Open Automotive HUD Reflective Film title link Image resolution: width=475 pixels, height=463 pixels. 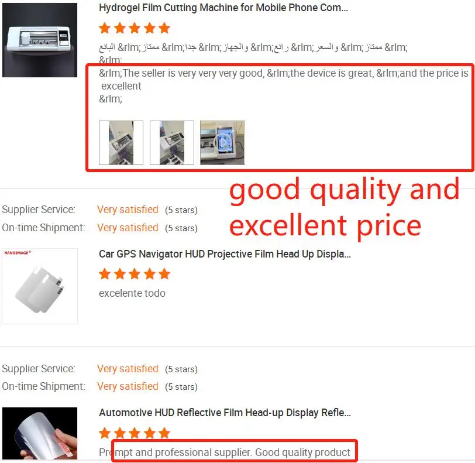(225, 413)
